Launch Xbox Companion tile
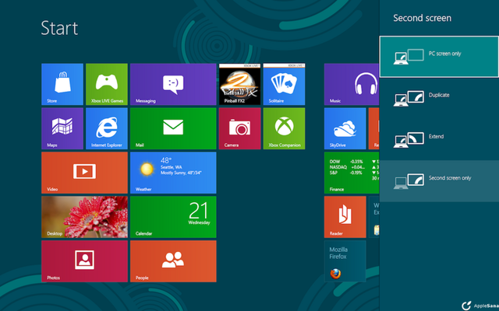The image size is (499, 311). pos(284,128)
